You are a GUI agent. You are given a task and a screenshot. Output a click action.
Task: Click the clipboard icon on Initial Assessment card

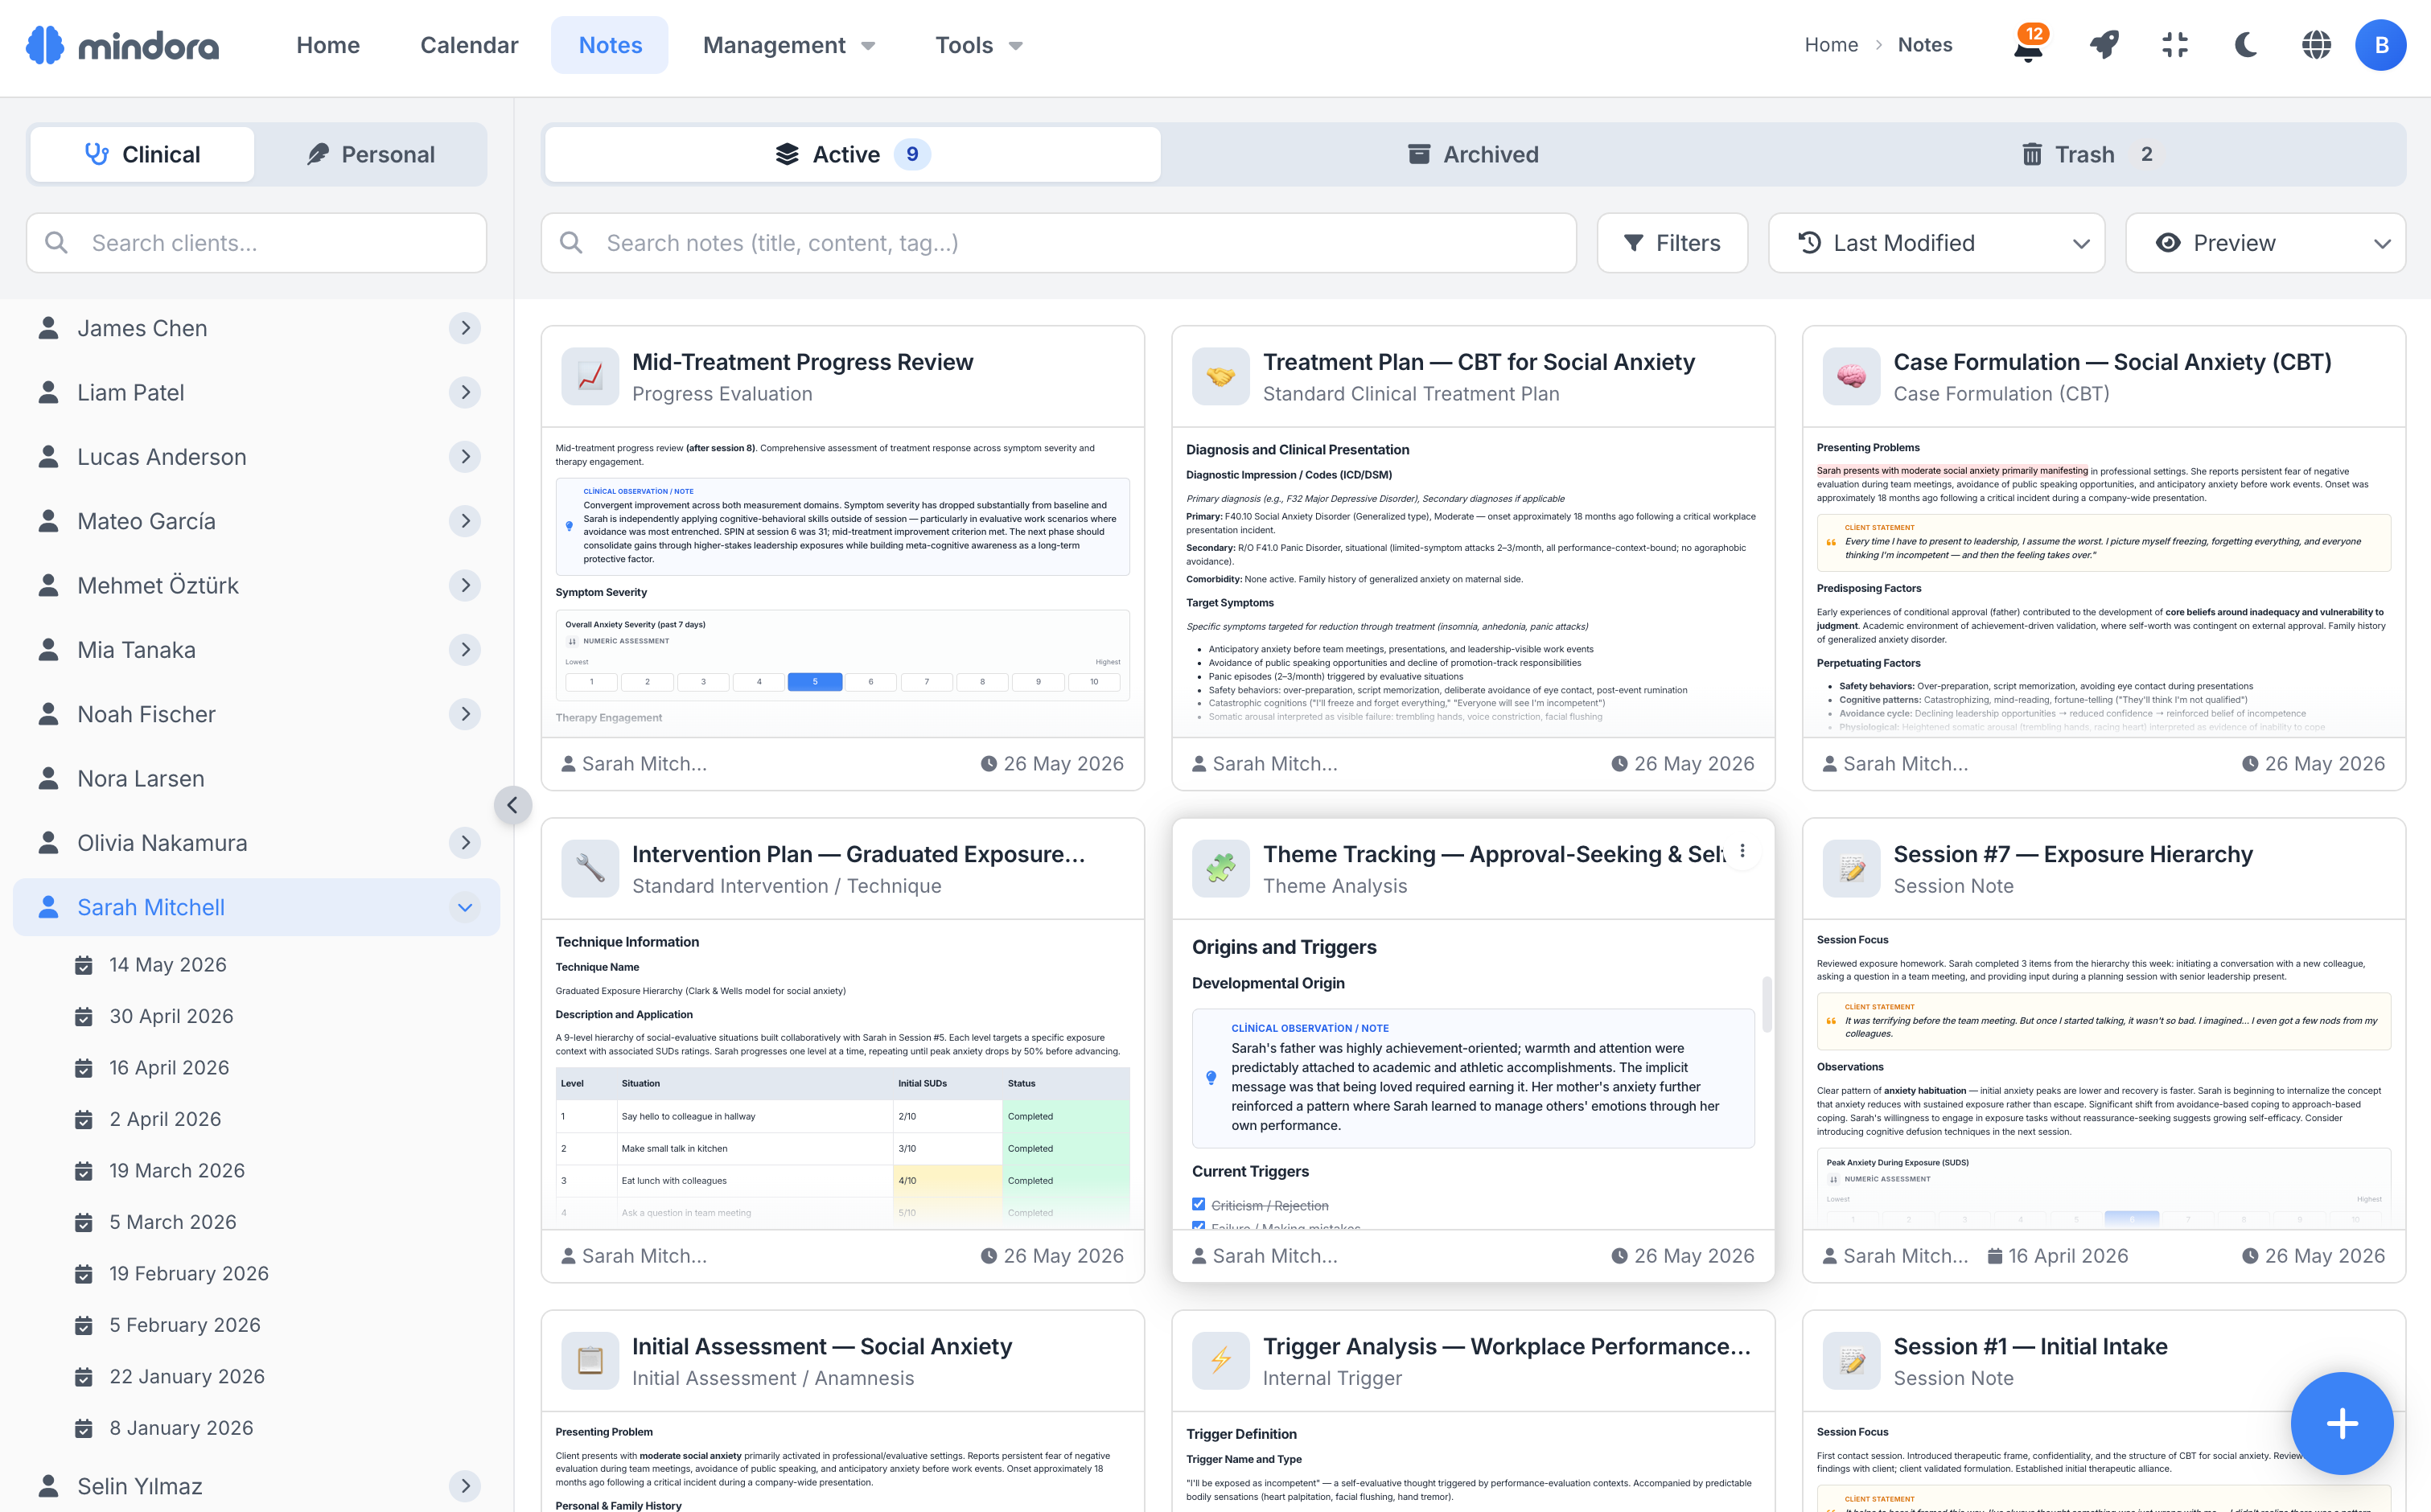coord(590,1360)
